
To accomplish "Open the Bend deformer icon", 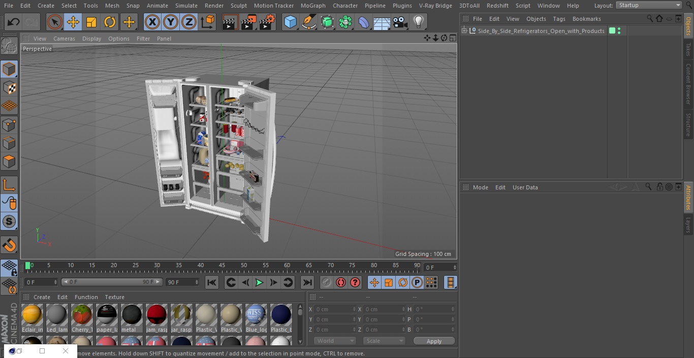I will point(364,22).
